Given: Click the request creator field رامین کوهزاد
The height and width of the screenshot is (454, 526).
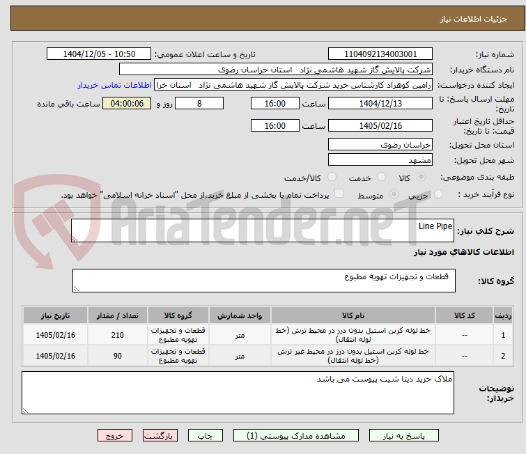Looking at the screenshot, I should coord(293,85).
